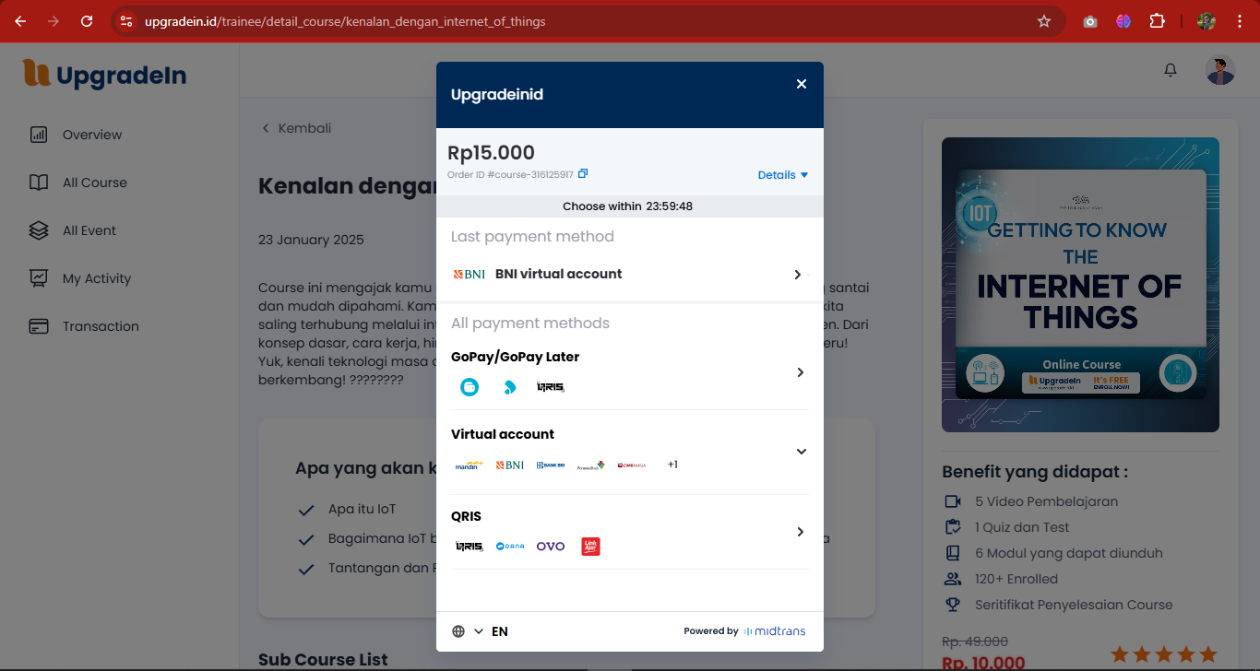This screenshot has height=671, width=1260.
Task: Click QRIS logo under GoPay section
Action: pyautogui.click(x=550, y=387)
